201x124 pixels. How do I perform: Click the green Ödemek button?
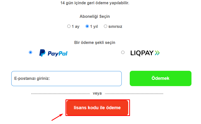click(161, 78)
